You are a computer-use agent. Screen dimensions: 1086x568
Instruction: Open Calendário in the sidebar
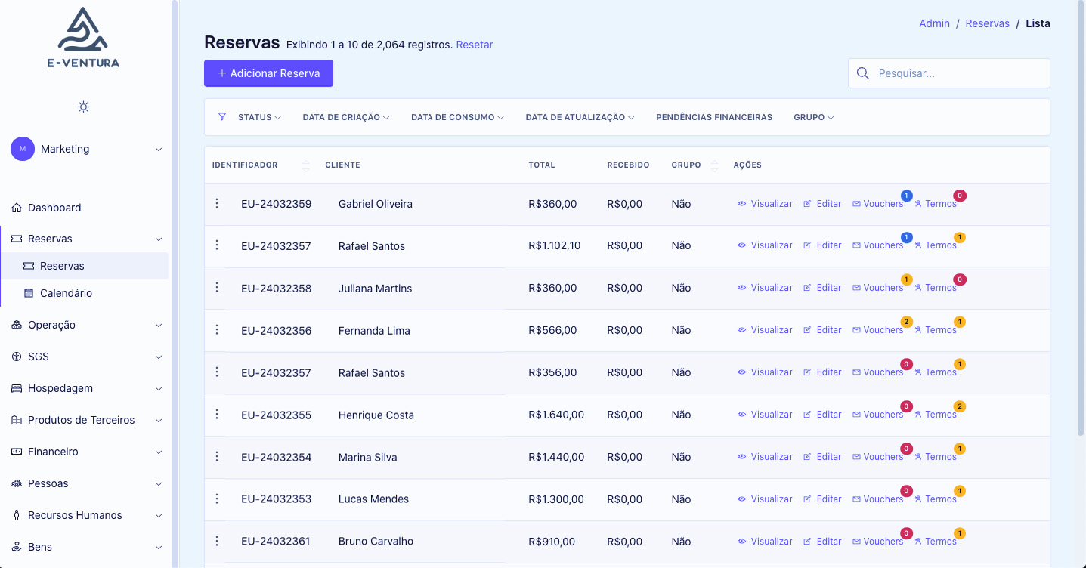(x=66, y=293)
